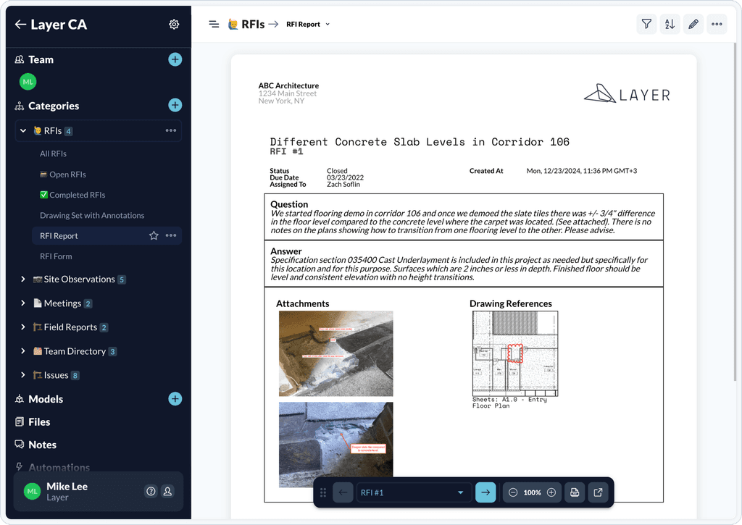Select the Completed RFIs view

coord(73,195)
